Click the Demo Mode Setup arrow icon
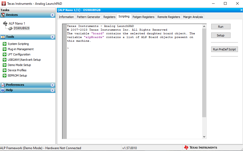243x151 pixels. click(x=5, y=65)
